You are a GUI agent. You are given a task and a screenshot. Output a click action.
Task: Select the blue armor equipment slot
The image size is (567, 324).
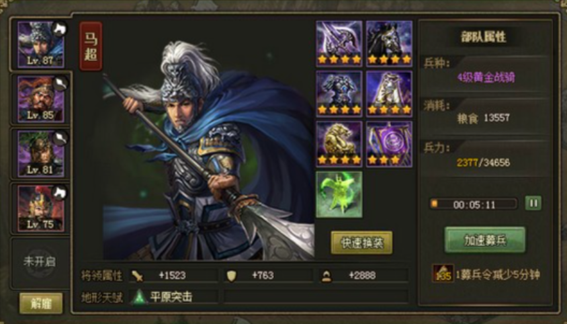(339, 93)
